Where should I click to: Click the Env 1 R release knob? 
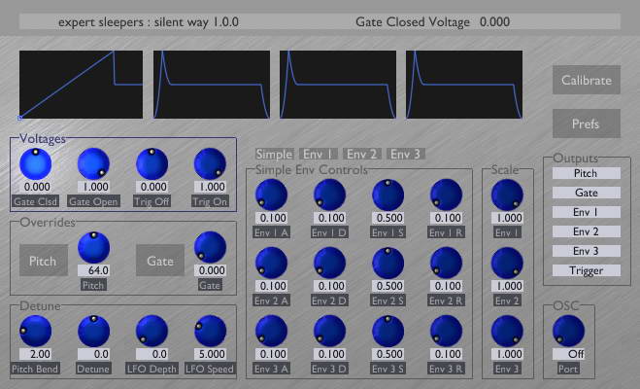[447, 194]
